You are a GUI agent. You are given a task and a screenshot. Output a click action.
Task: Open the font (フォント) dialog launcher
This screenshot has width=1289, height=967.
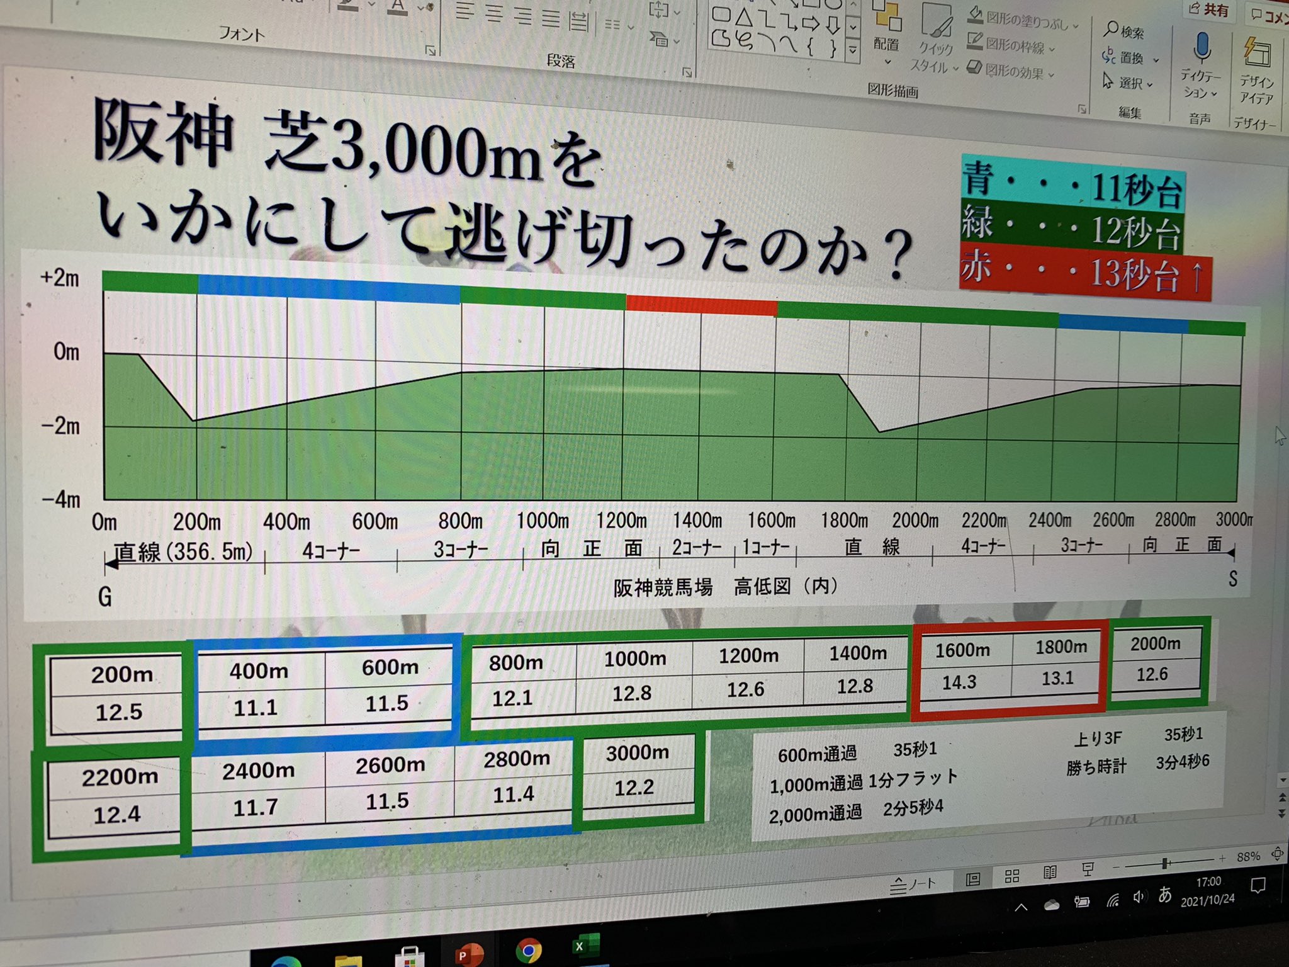point(431,50)
